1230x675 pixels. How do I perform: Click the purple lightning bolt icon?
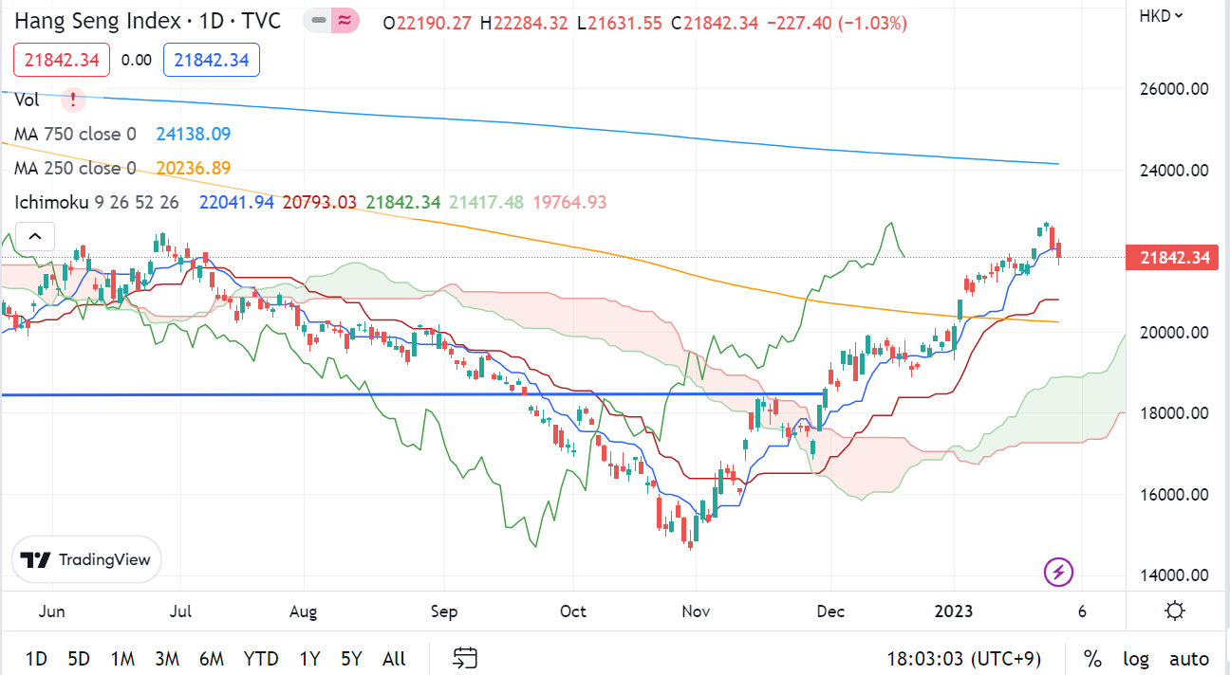(x=1058, y=572)
